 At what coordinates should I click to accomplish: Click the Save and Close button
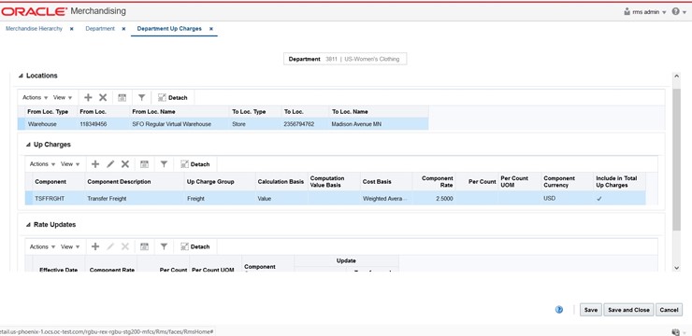(x=629, y=310)
